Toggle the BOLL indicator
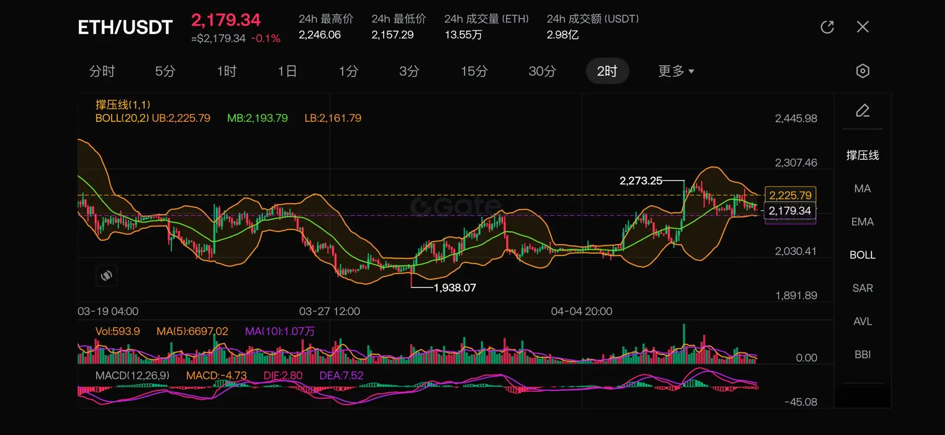 862,255
